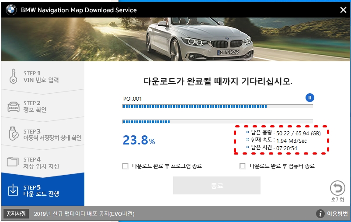Screen dimensions: 351x222
Task: Click the 다운로드가 완료될 때까지 기다리십시오 heading
Action: (x=218, y=81)
